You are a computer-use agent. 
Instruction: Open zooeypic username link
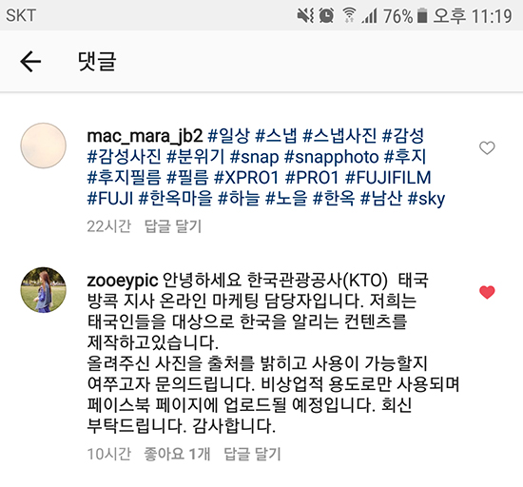tap(122, 281)
